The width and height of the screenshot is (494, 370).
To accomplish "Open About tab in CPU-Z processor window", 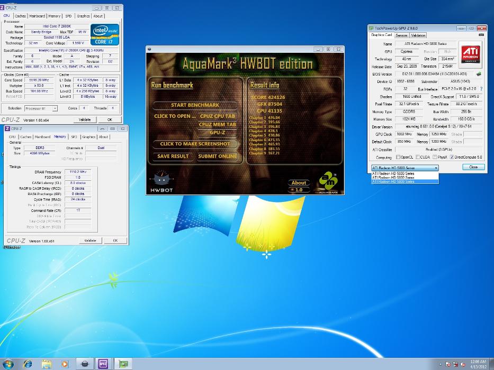I will pos(98,16).
